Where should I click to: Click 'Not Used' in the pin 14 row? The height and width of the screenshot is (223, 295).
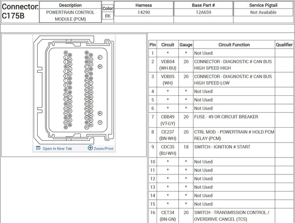tap(203, 195)
